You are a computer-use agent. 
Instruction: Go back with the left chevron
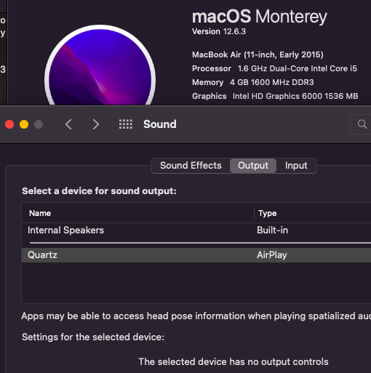coord(68,124)
